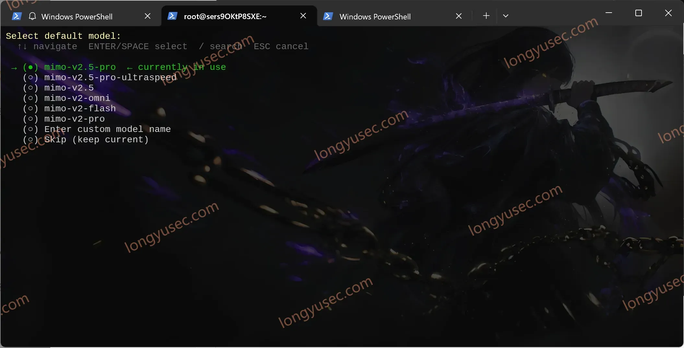Choose the mimo-v2.5-pro-ultraspeed radio option
The width and height of the screenshot is (684, 348).
coord(30,78)
